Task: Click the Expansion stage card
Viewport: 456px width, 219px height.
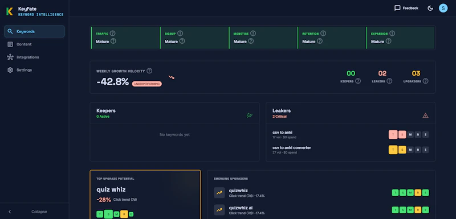Action: pyautogui.click(x=401, y=38)
